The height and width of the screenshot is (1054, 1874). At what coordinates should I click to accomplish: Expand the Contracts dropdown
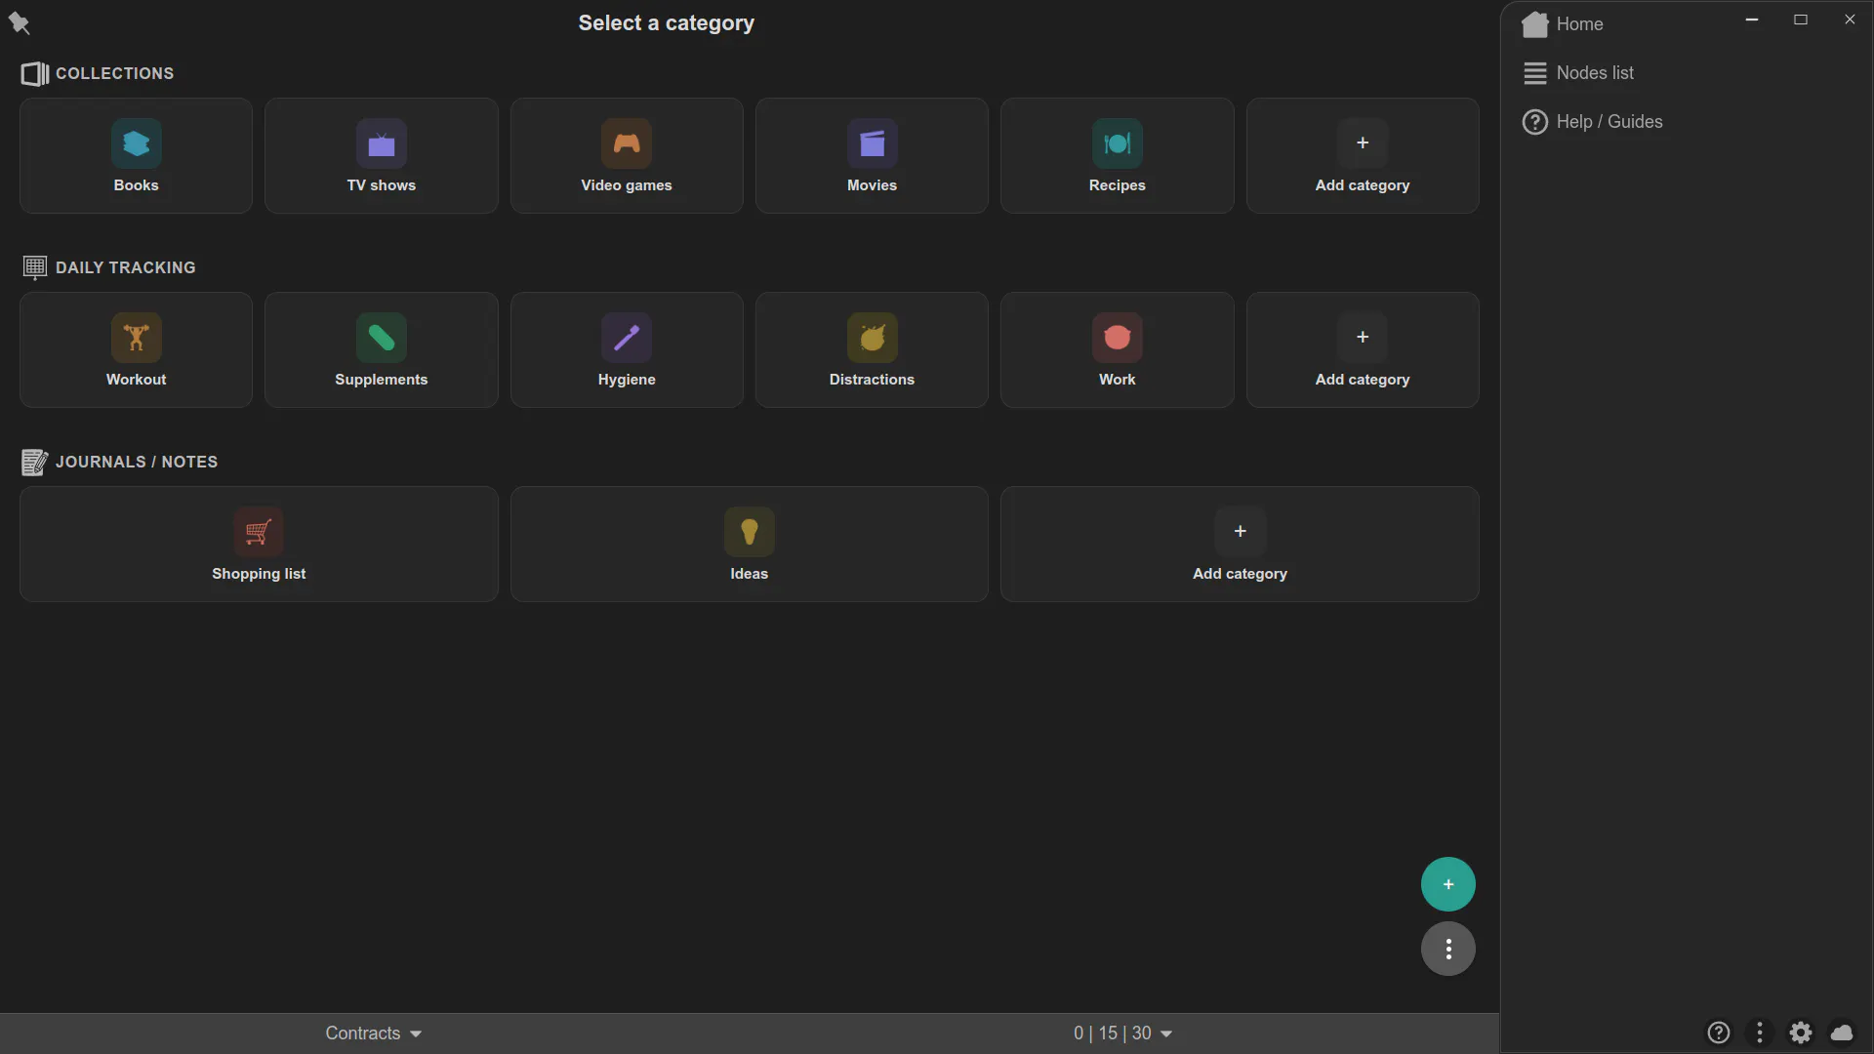click(373, 1033)
